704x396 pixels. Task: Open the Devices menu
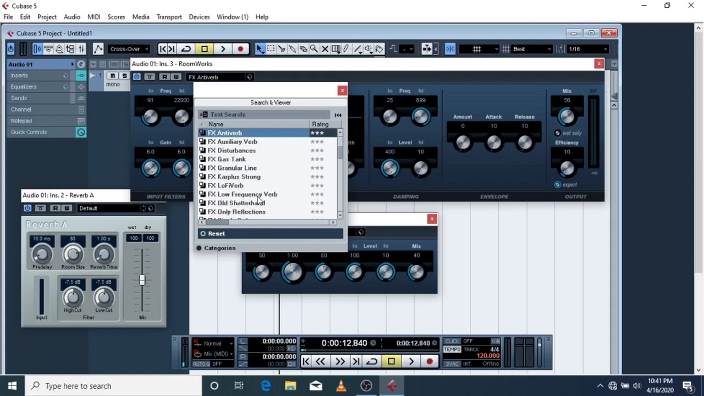[199, 17]
